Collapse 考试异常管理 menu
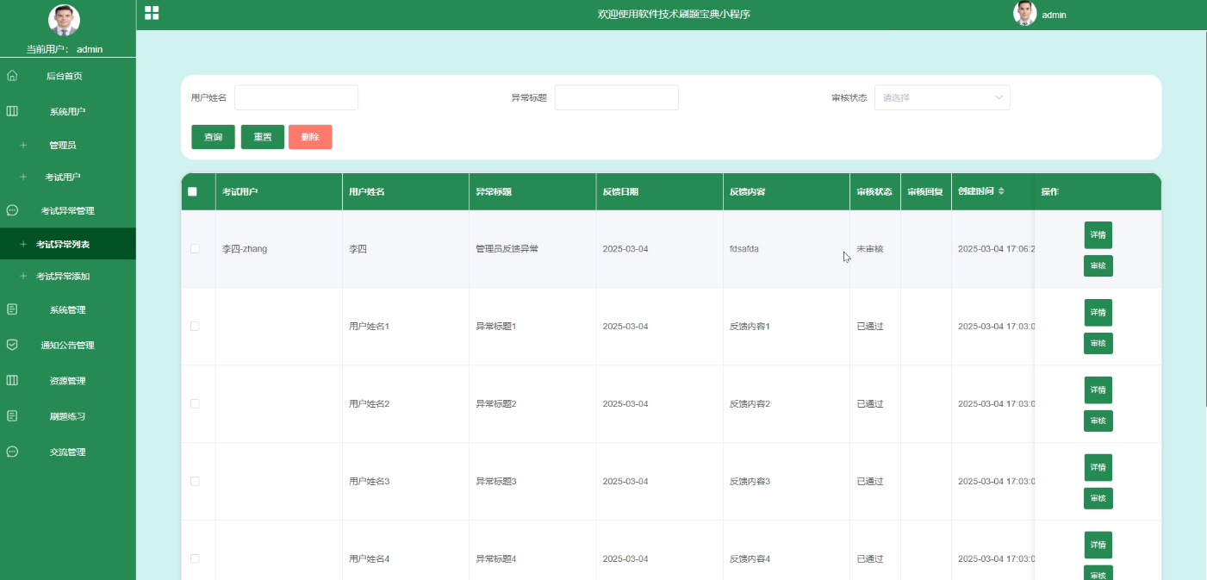Image resolution: width=1207 pixels, height=580 pixels. [67, 210]
